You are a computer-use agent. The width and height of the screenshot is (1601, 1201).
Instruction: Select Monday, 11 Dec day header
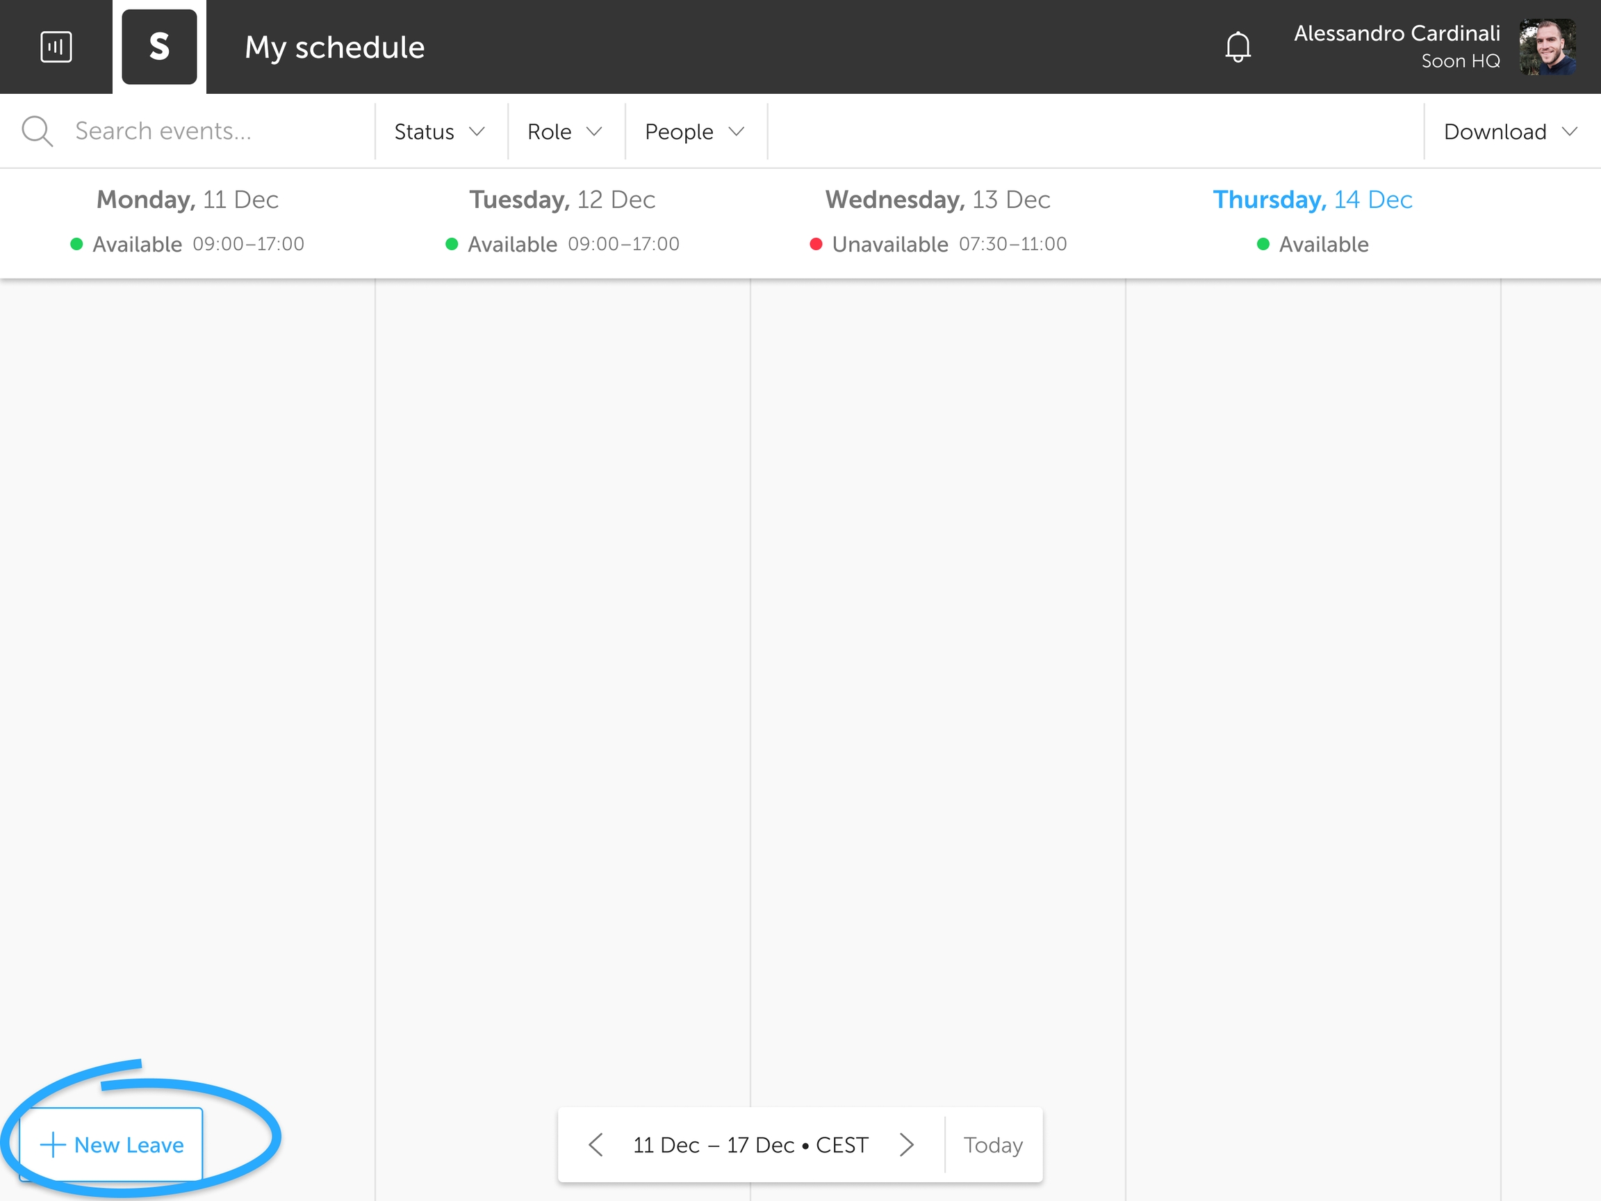click(x=188, y=199)
